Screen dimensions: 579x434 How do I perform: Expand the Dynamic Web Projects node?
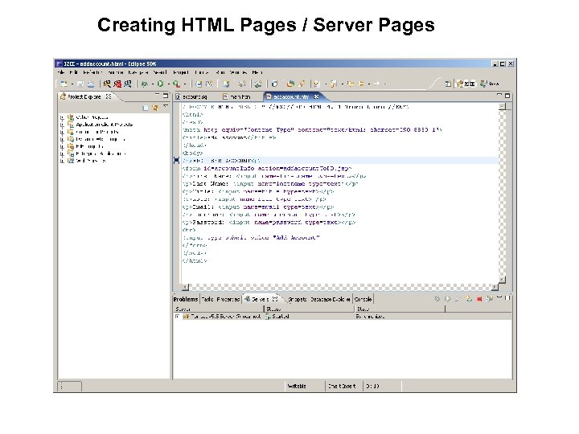pyautogui.click(x=62, y=139)
